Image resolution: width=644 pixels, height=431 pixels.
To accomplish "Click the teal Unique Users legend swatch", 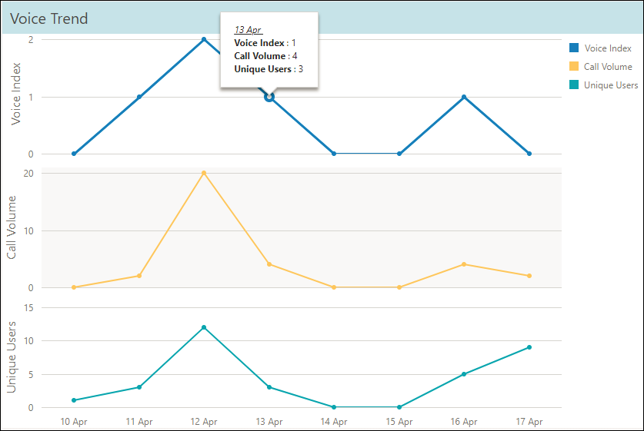I will [x=573, y=85].
